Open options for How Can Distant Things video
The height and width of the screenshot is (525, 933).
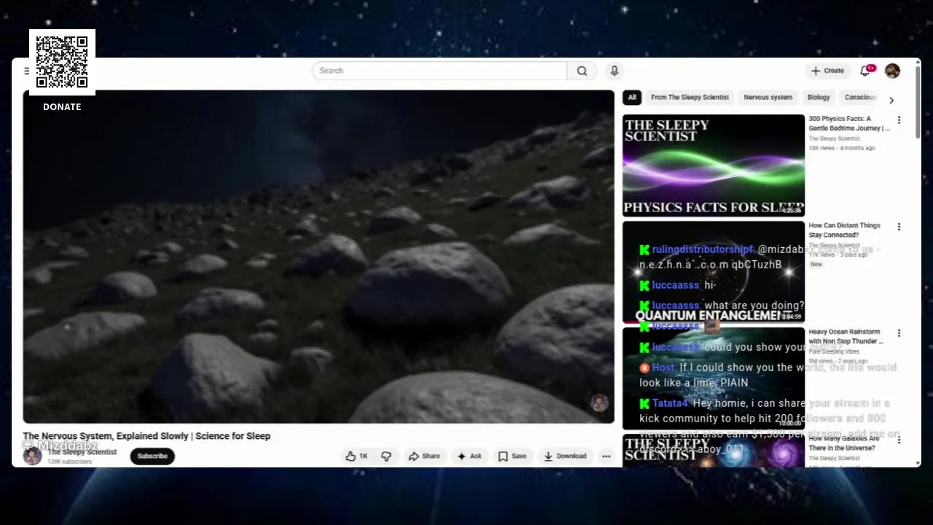899,227
